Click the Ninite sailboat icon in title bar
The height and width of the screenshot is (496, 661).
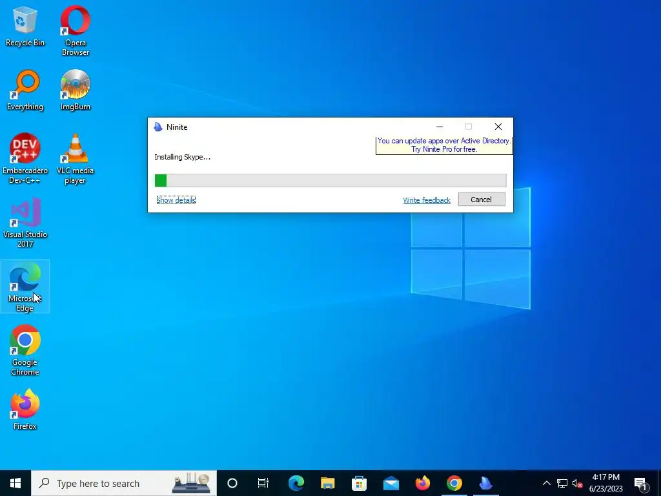158,127
